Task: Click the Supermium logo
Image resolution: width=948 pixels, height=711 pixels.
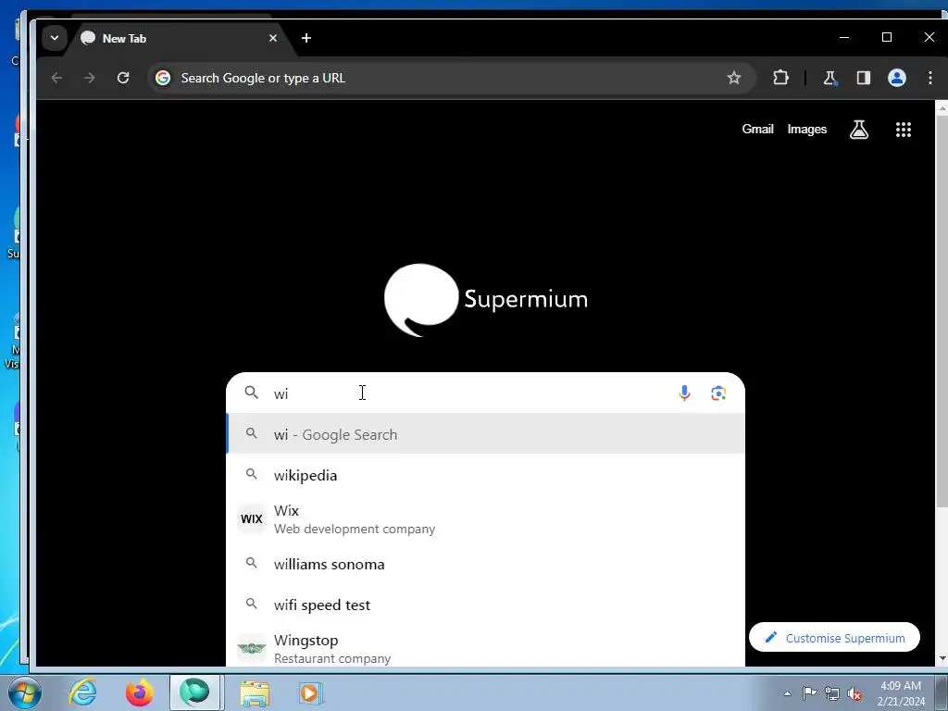Action: (485, 300)
